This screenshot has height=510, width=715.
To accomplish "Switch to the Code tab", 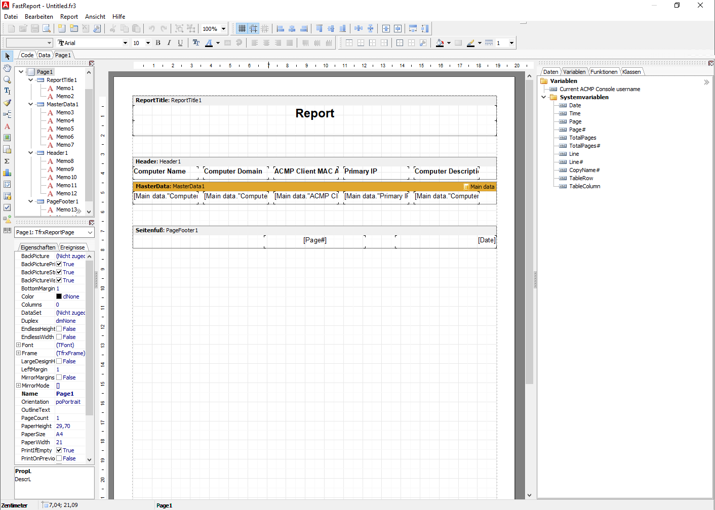I will pyautogui.click(x=26, y=55).
